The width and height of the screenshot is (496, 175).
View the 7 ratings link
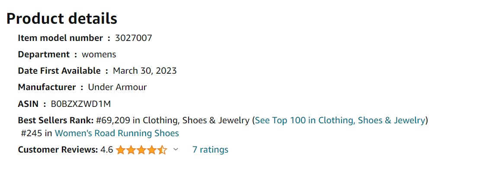(210, 150)
